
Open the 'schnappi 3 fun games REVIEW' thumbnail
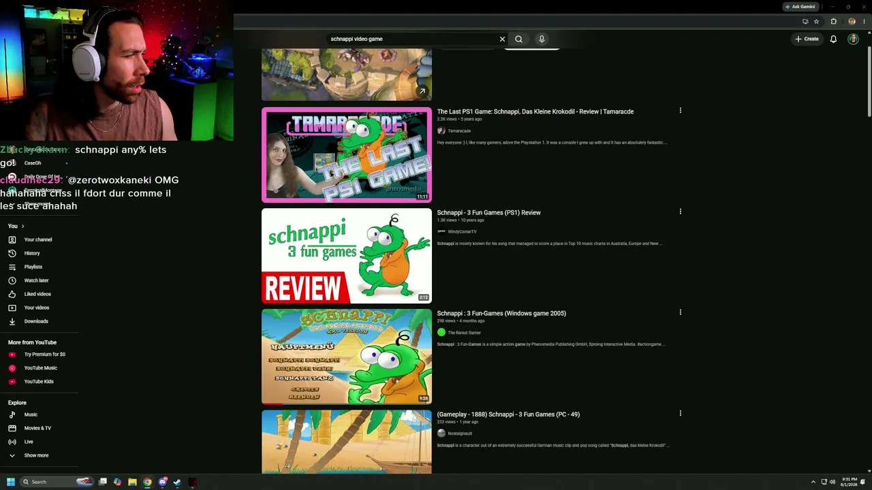tap(347, 256)
